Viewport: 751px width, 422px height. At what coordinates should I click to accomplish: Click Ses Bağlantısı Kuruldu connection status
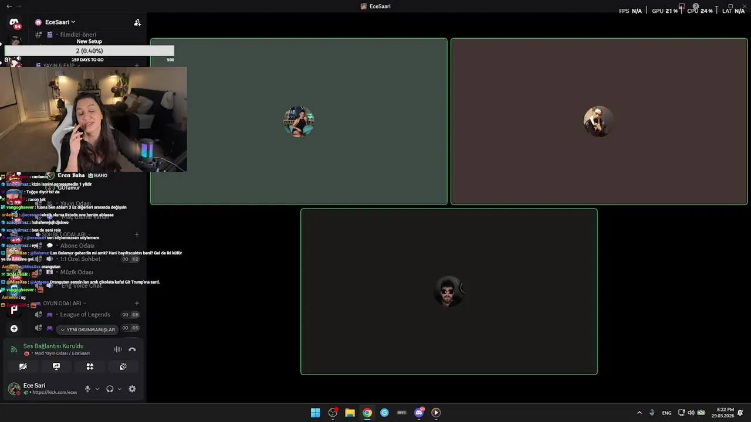point(53,346)
